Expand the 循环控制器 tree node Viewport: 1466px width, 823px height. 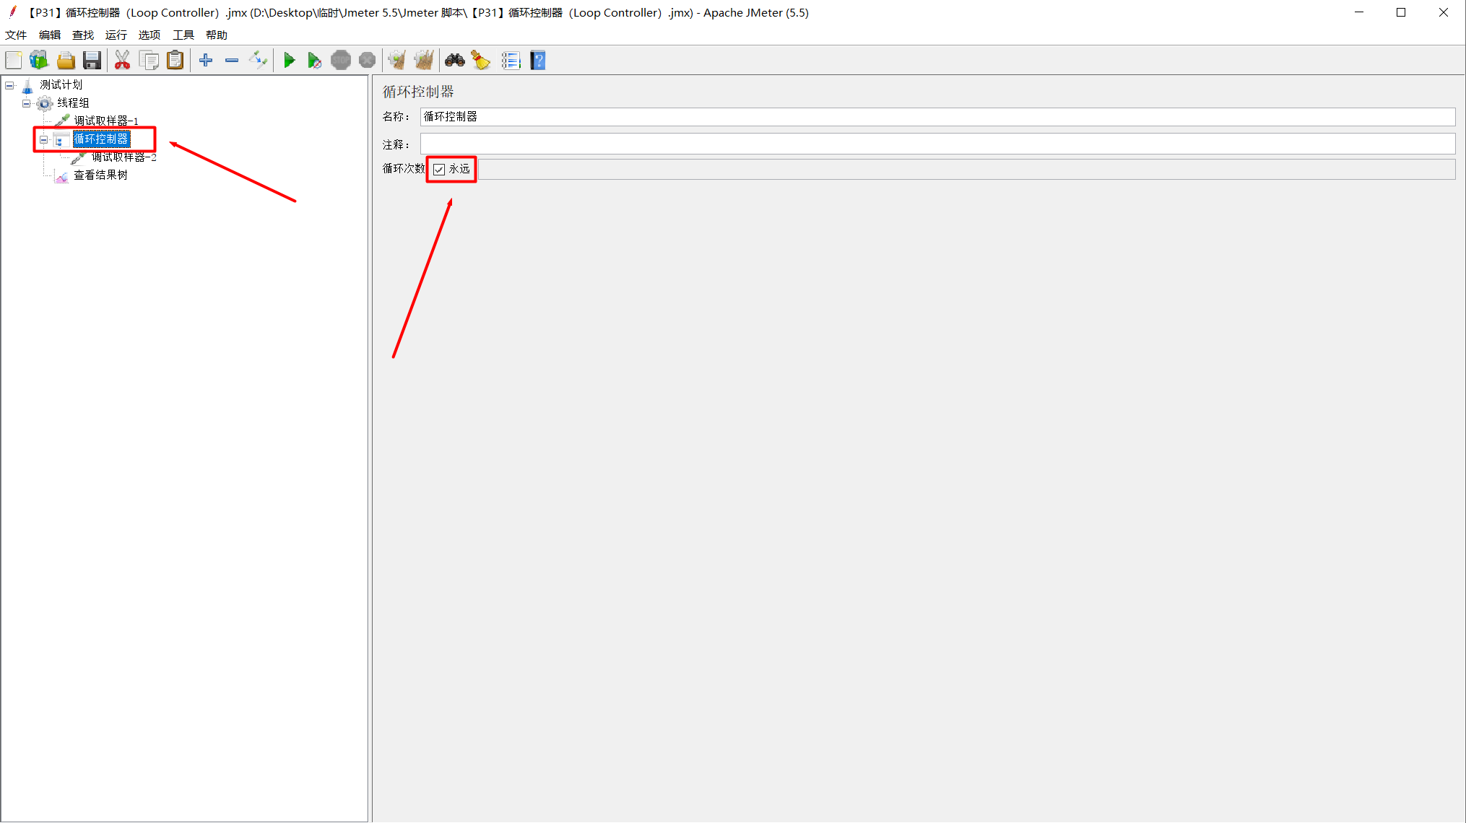tap(43, 139)
